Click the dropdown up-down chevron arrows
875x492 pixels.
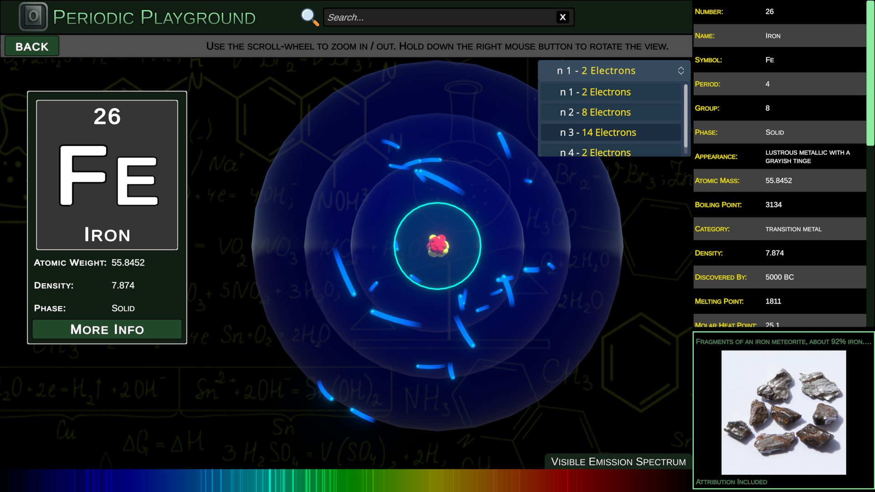coord(681,71)
